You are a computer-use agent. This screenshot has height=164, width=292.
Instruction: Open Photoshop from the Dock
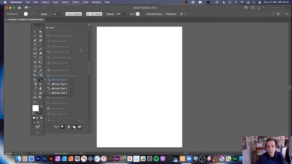(x=45, y=159)
